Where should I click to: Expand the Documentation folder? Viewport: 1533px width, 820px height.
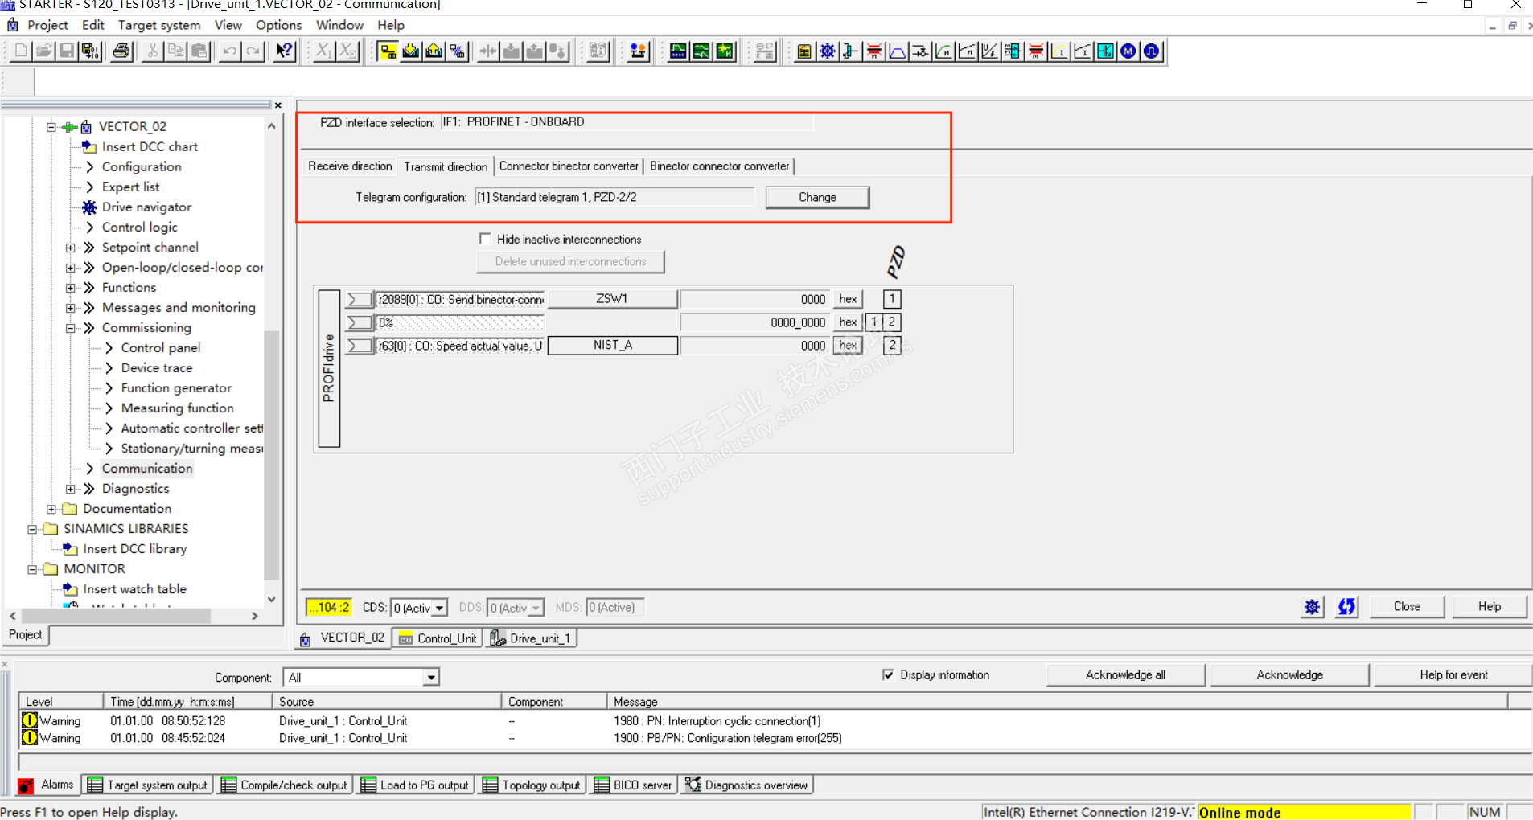pos(51,509)
